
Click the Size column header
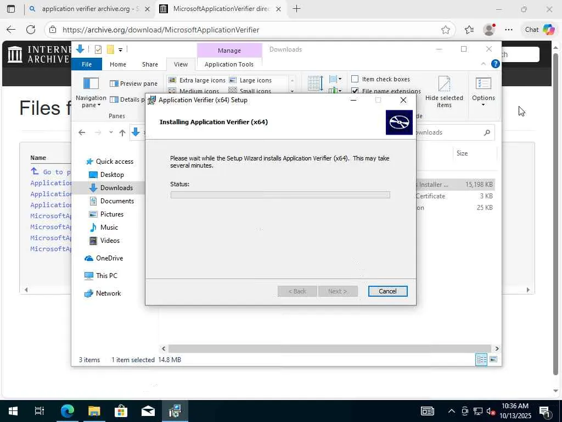click(x=462, y=153)
